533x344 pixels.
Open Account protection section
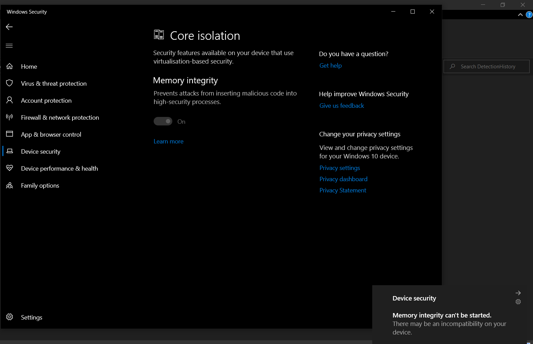tap(46, 100)
